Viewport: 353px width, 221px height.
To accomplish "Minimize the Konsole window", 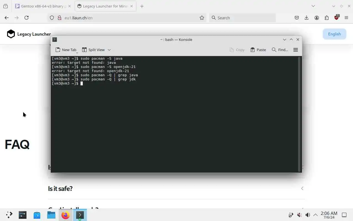I will (285, 40).
